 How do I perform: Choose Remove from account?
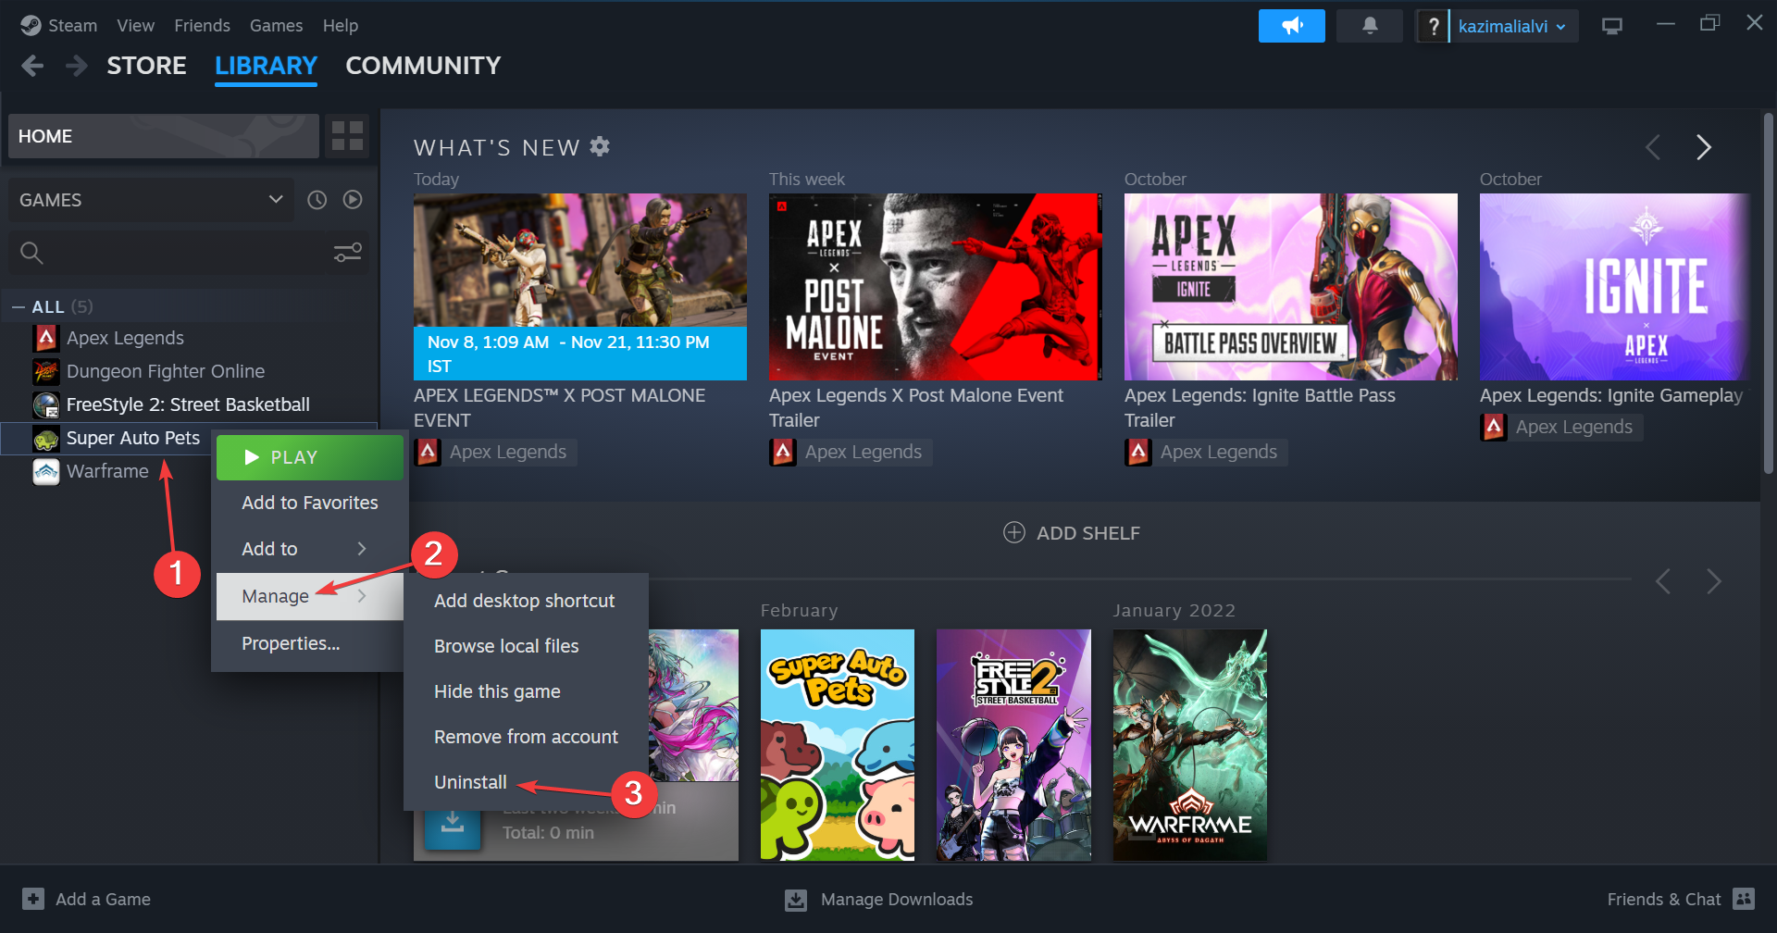coord(525,737)
